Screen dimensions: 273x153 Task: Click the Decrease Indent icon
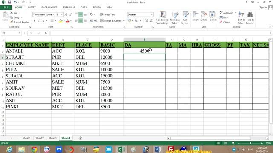click(x=91, y=21)
